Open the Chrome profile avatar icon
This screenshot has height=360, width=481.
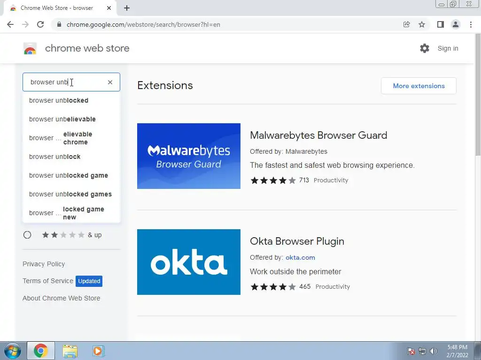(456, 24)
